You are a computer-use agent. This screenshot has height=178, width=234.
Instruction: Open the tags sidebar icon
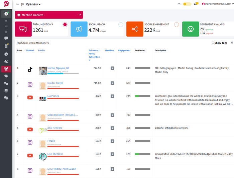pyautogui.click(x=6, y=76)
